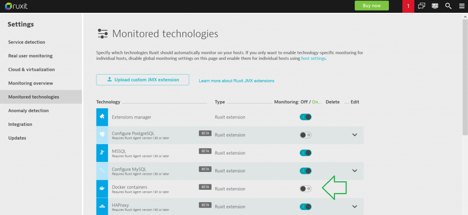Open Learn more about Ruxit JMX extensions
This screenshot has width=468, height=215.
[236, 81]
